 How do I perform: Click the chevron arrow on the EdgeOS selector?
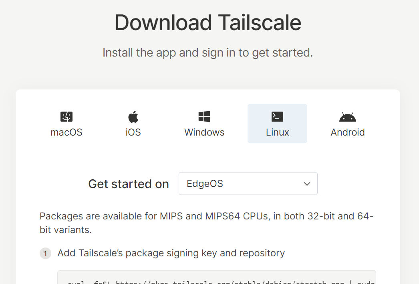tap(307, 183)
